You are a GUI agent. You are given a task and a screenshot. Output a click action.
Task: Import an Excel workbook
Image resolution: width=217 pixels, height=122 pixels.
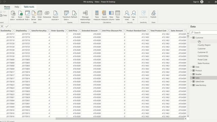20,16
